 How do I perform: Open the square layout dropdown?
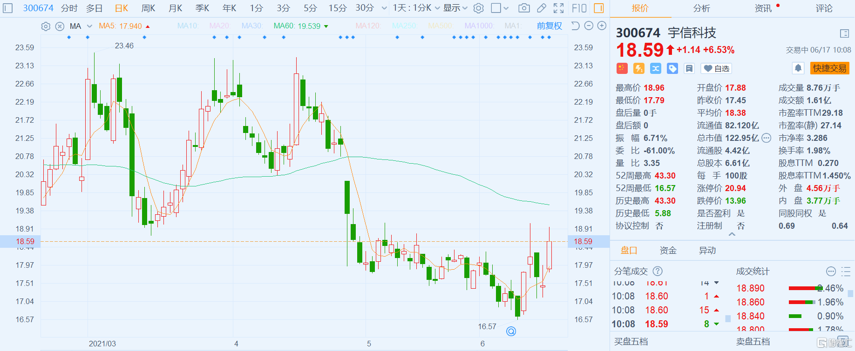500,8
